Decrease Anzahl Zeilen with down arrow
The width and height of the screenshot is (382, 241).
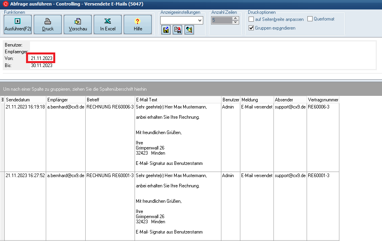click(x=236, y=22)
